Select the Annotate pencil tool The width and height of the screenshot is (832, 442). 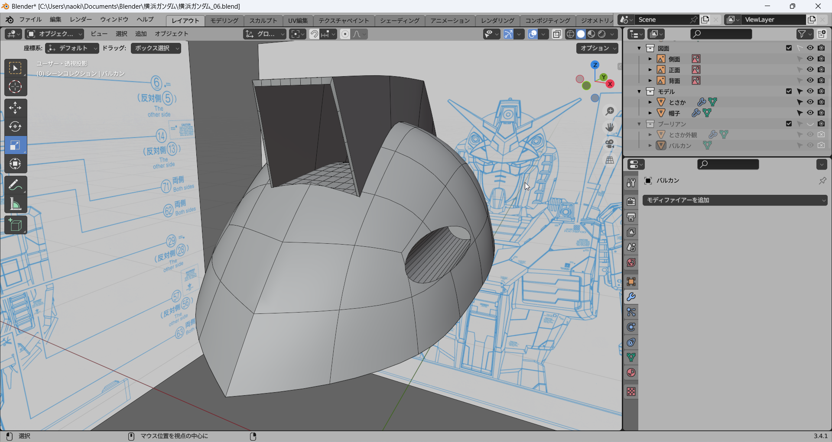[x=15, y=185]
